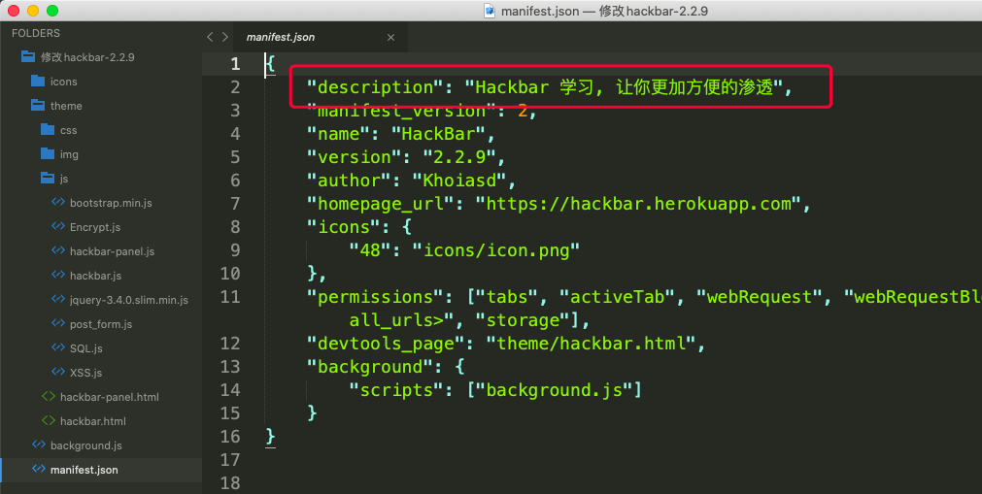Image resolution: width=982 pixels, height=494 pixels.
Task: Click the closing brace on line 16
Action: click(271, 436)
